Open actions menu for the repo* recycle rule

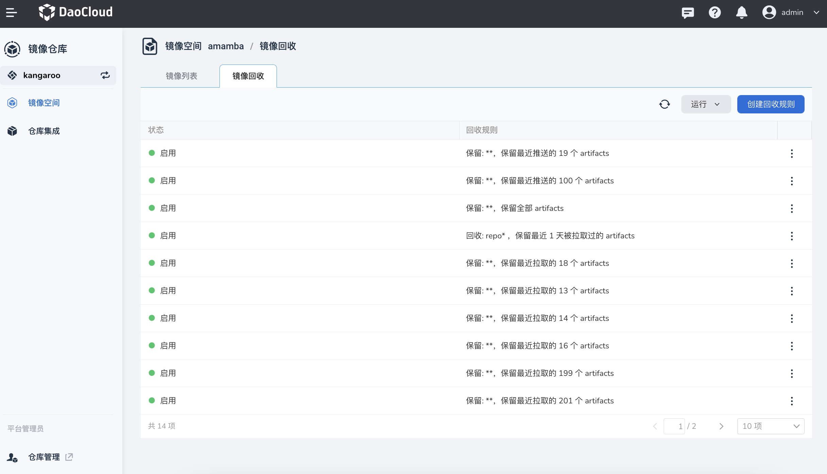point(792,236)
